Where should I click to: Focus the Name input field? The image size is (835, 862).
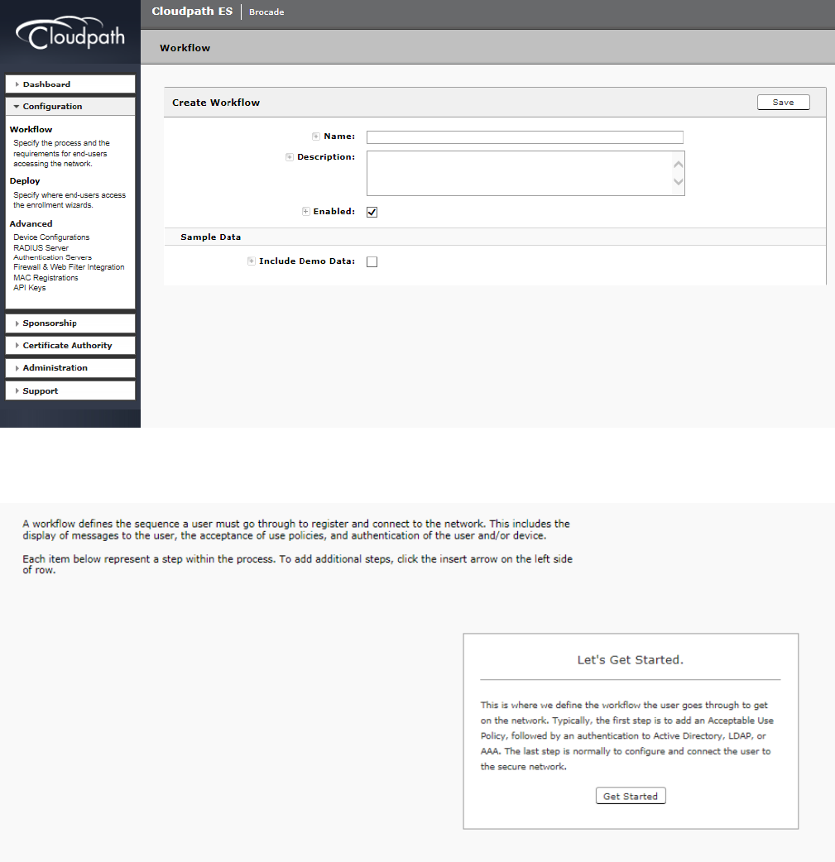(525, 136)
